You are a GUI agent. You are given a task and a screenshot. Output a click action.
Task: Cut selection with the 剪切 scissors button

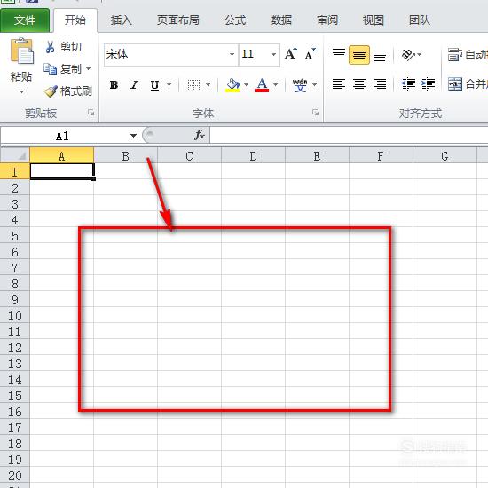[x=63, y=47]
